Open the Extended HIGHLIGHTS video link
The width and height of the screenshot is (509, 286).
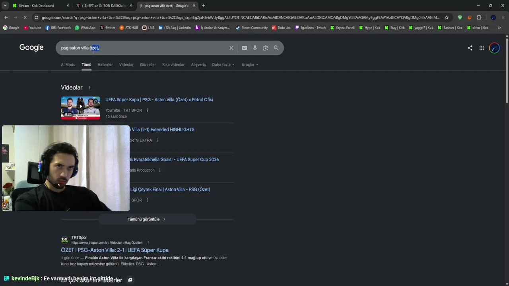tap(162, 129)
